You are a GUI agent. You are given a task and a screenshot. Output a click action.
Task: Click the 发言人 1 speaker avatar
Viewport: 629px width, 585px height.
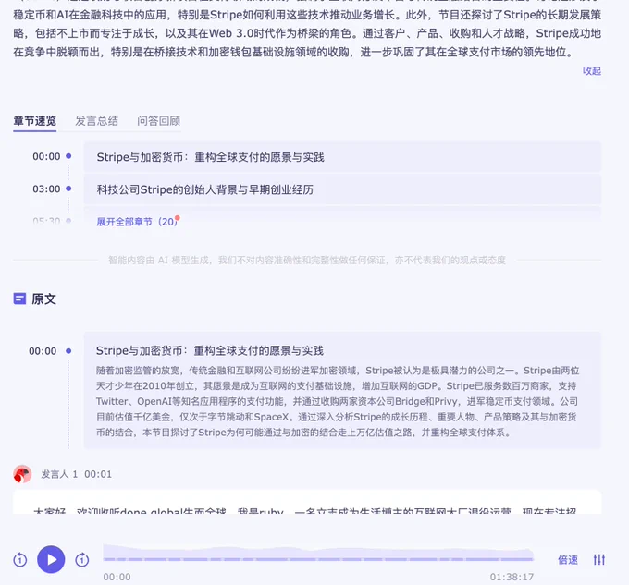click(x=22, y=474)
